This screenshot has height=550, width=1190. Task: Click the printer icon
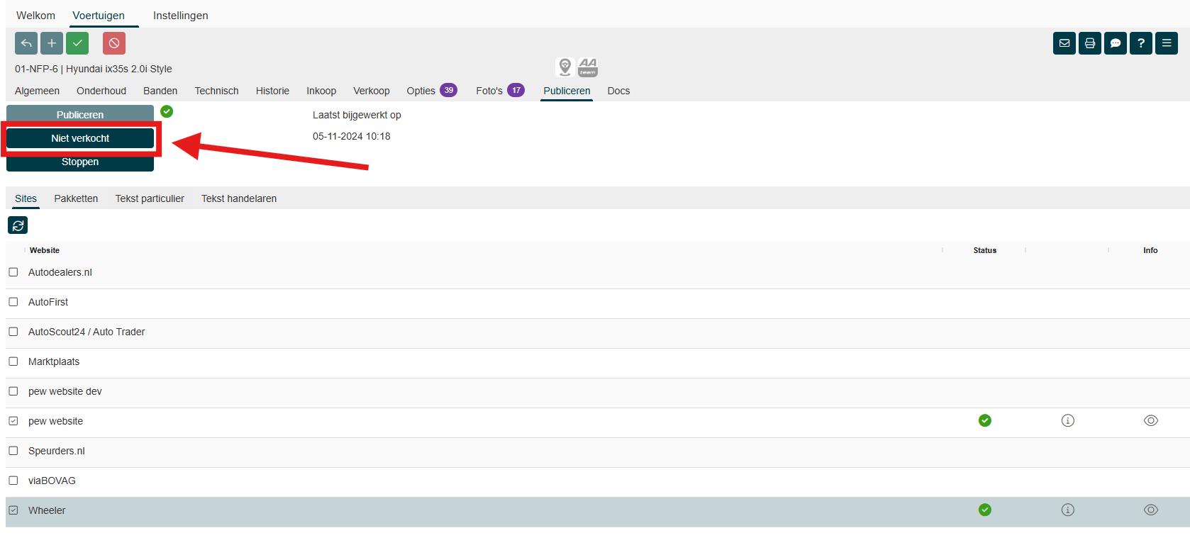click(1090, 43)
